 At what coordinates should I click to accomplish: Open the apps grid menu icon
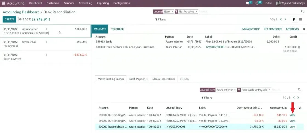pos(3,3)
